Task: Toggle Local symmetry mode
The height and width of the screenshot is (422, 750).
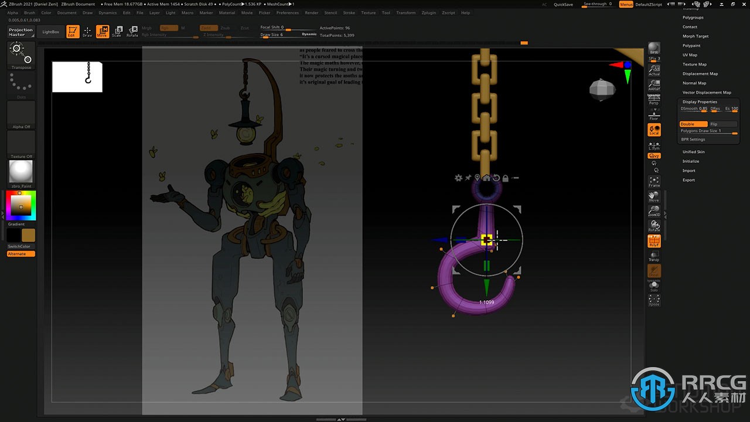Action: coord(654,130)
